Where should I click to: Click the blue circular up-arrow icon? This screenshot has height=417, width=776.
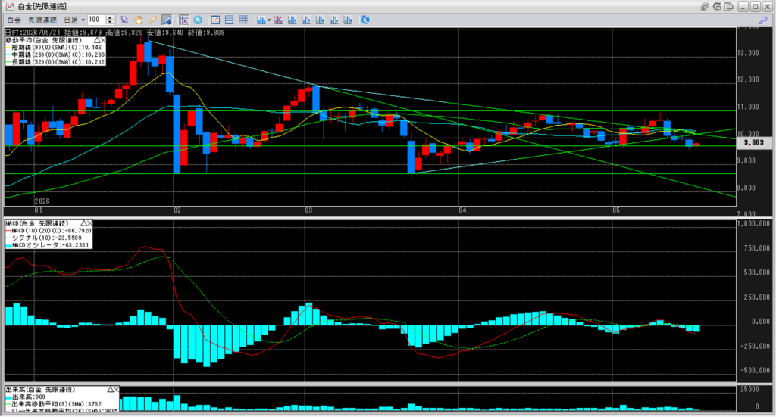198,20
